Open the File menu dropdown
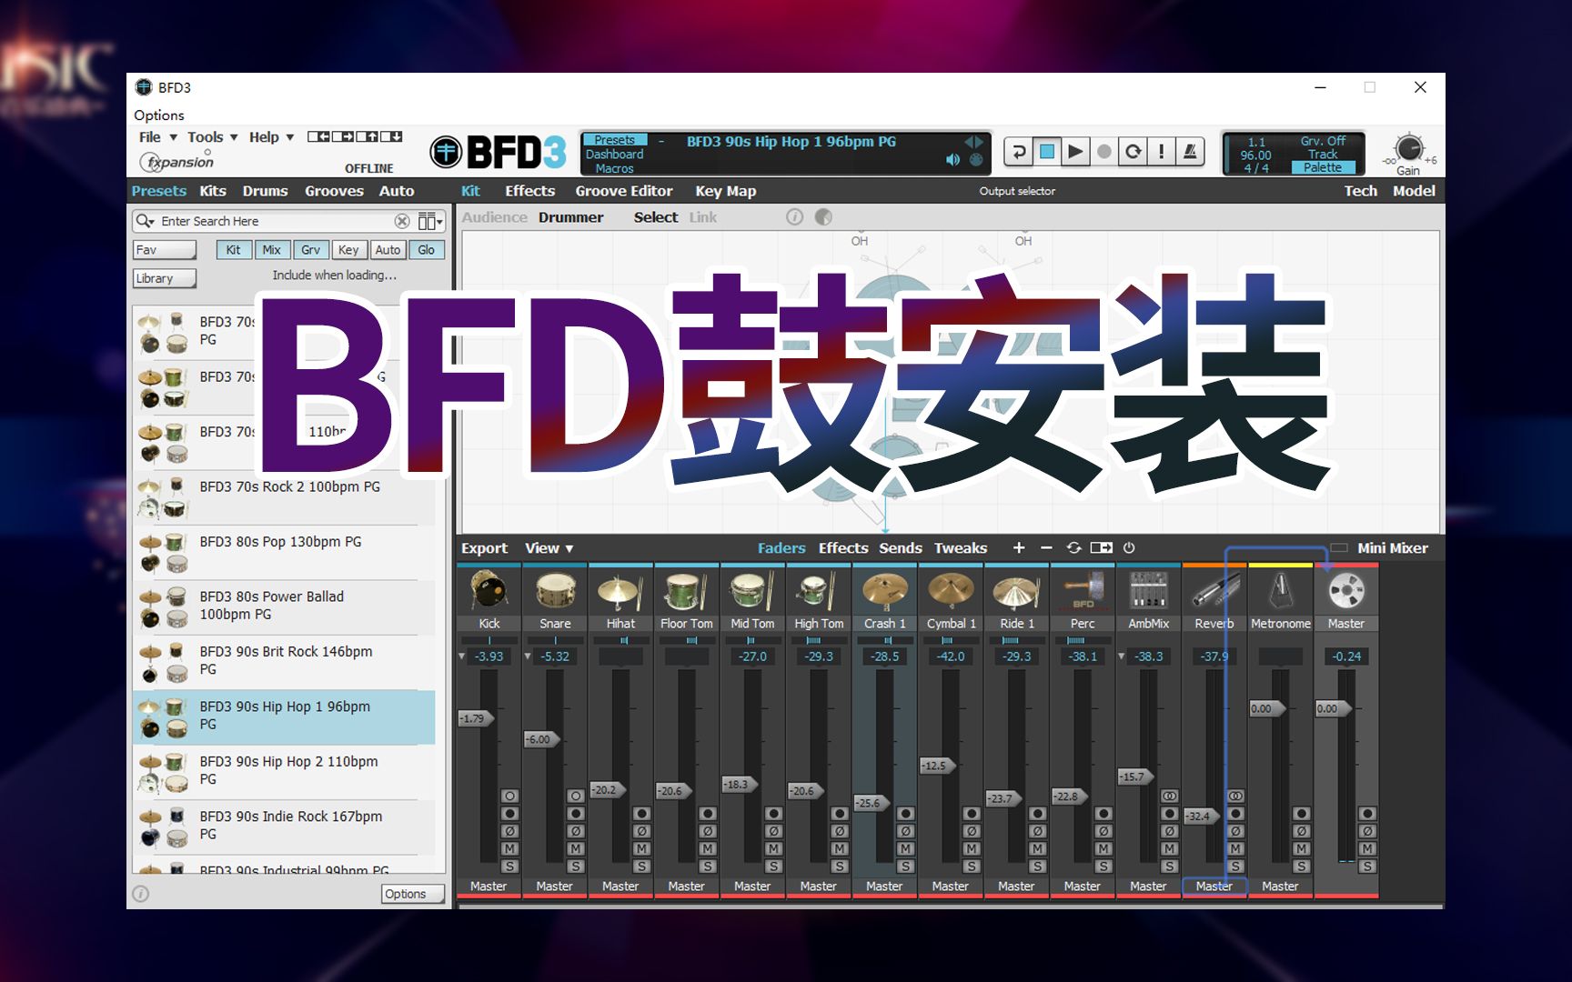The width and height of the screenshot is (1572, 982). [157, 137]
